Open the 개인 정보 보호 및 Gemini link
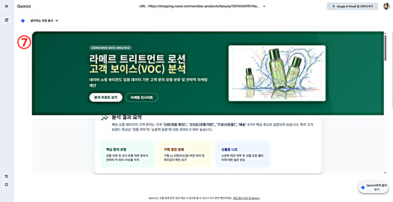 [x=246, y=198]
